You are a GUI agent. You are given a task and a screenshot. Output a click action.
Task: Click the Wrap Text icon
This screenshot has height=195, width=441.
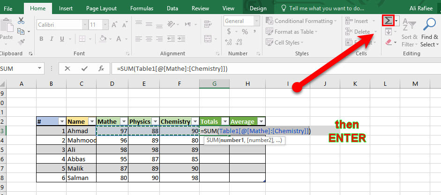coord(208,24)
